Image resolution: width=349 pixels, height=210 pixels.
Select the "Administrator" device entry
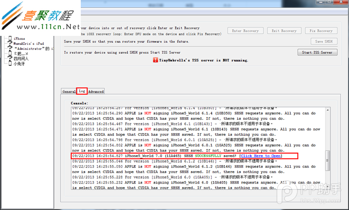tap(33, 48)
